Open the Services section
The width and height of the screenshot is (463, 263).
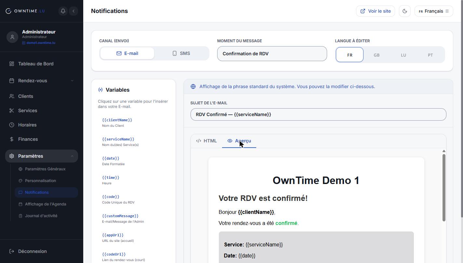pyautogui.click(x=42, y=111)
